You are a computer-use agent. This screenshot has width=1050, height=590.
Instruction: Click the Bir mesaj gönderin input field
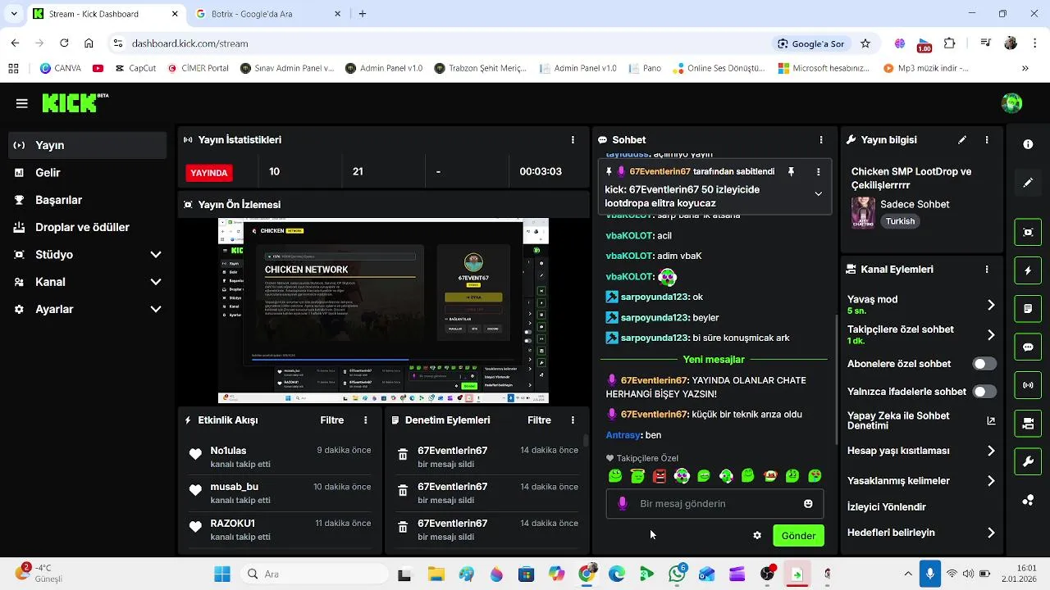714,504
